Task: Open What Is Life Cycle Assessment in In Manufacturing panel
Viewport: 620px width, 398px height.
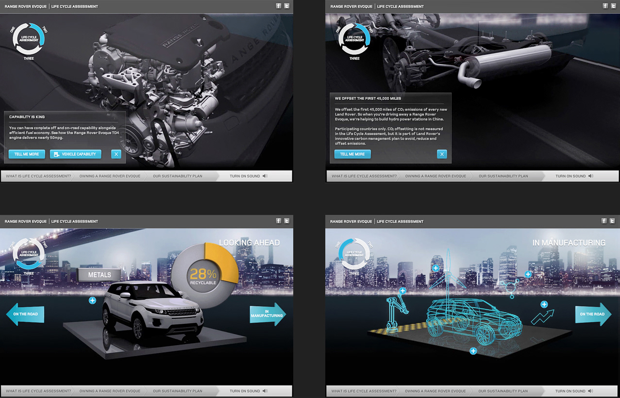Action: click(x=364, y=391)
